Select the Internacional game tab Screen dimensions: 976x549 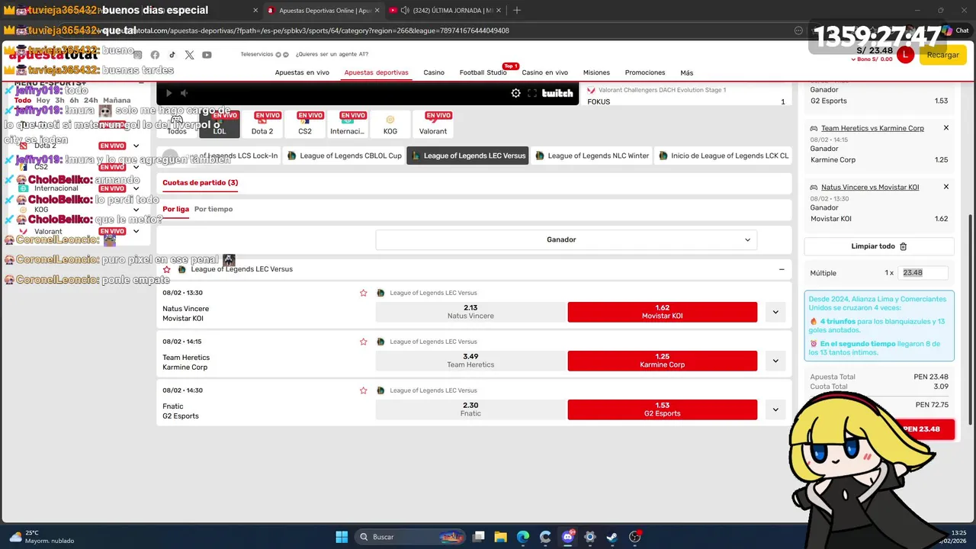pos(348,124)
